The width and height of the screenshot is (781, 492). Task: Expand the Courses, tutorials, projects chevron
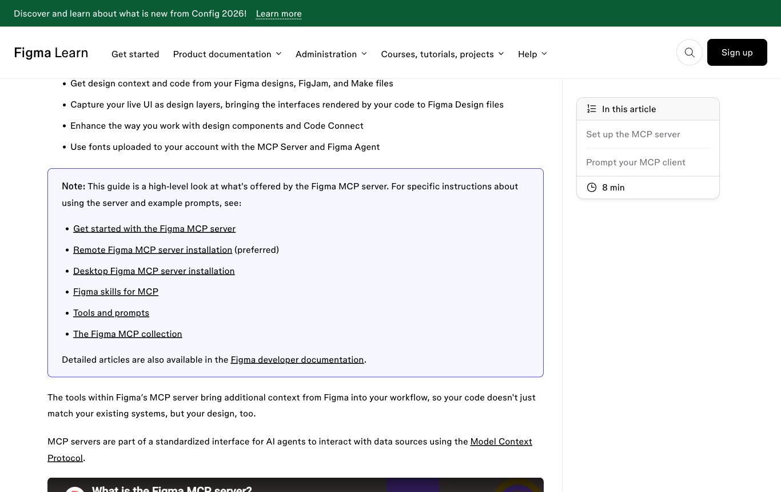501,54
